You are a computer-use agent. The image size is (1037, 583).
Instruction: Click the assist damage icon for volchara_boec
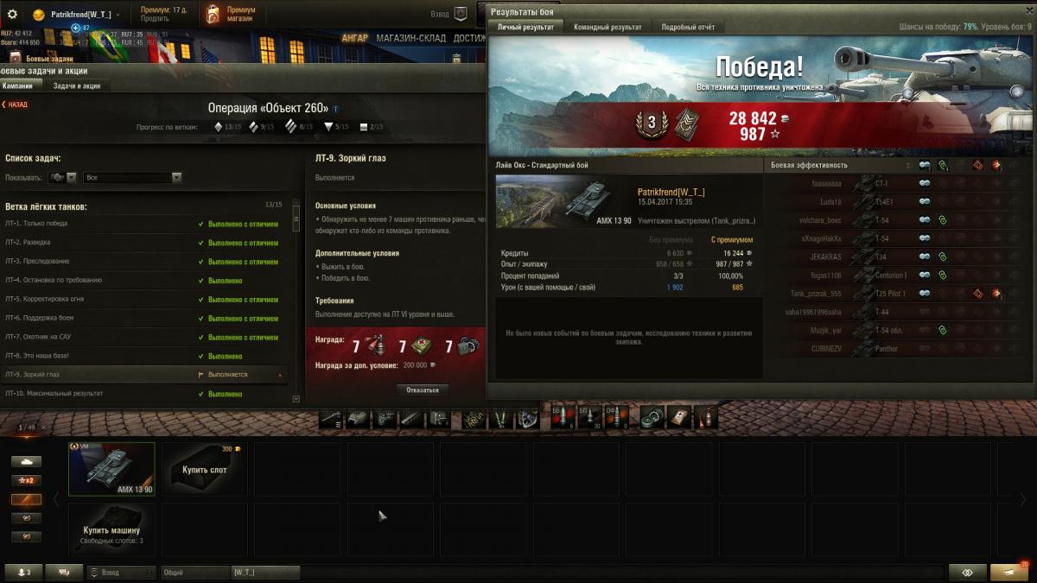[943, 220]
